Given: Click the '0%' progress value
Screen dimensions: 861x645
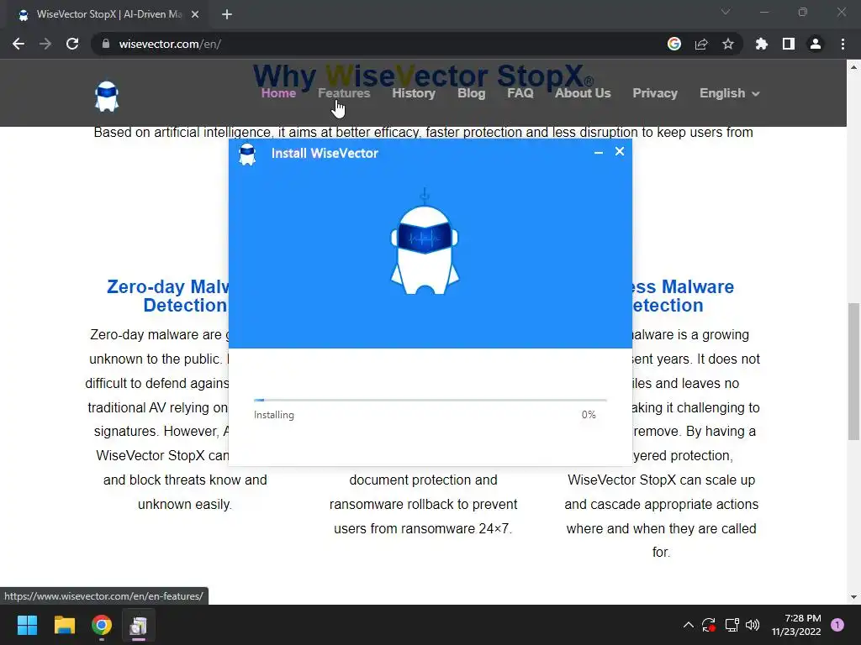Looking at the screenshot, I should tap(589, 415).
